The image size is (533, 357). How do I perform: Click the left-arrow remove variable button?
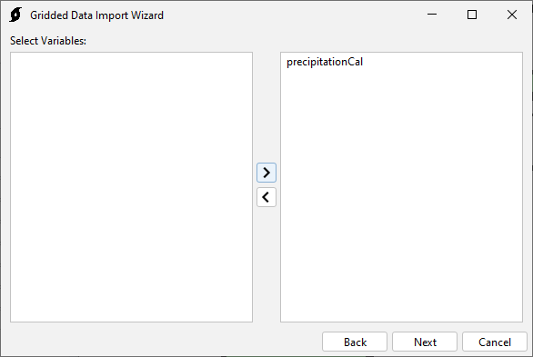tap(266, 197)
